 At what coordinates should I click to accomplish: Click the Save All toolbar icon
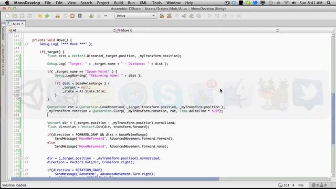(29, 16)
